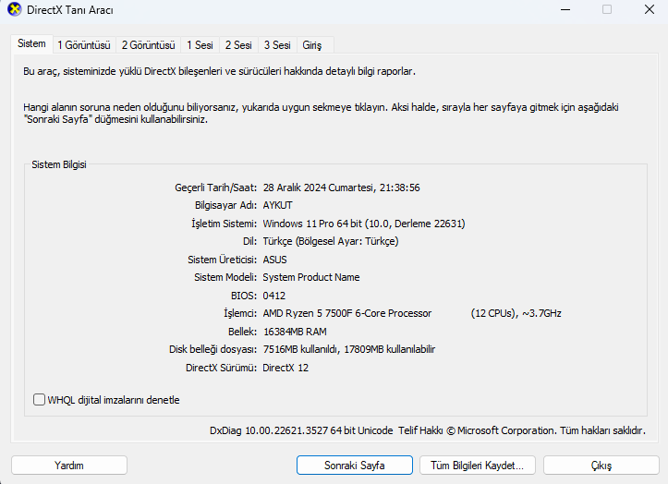668x484 pixels.
Task: Click the İşlemci value AMD Ryzen text
Action: [347, 313]
